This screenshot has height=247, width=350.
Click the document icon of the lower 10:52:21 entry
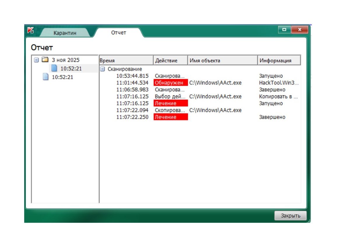[45, 77]
